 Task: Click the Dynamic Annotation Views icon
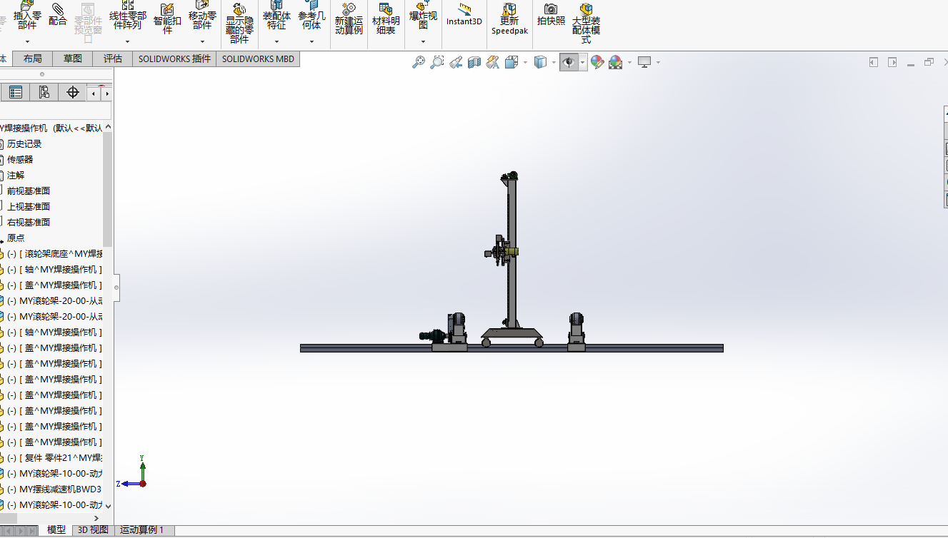[x=492, y=62]
